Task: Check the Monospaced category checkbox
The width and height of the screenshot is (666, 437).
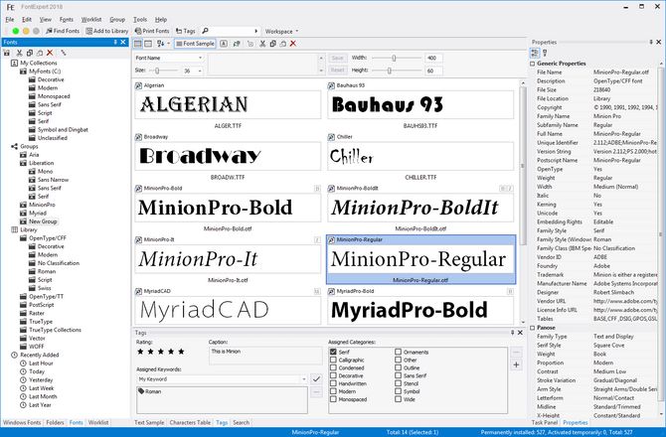Action: 333,399
